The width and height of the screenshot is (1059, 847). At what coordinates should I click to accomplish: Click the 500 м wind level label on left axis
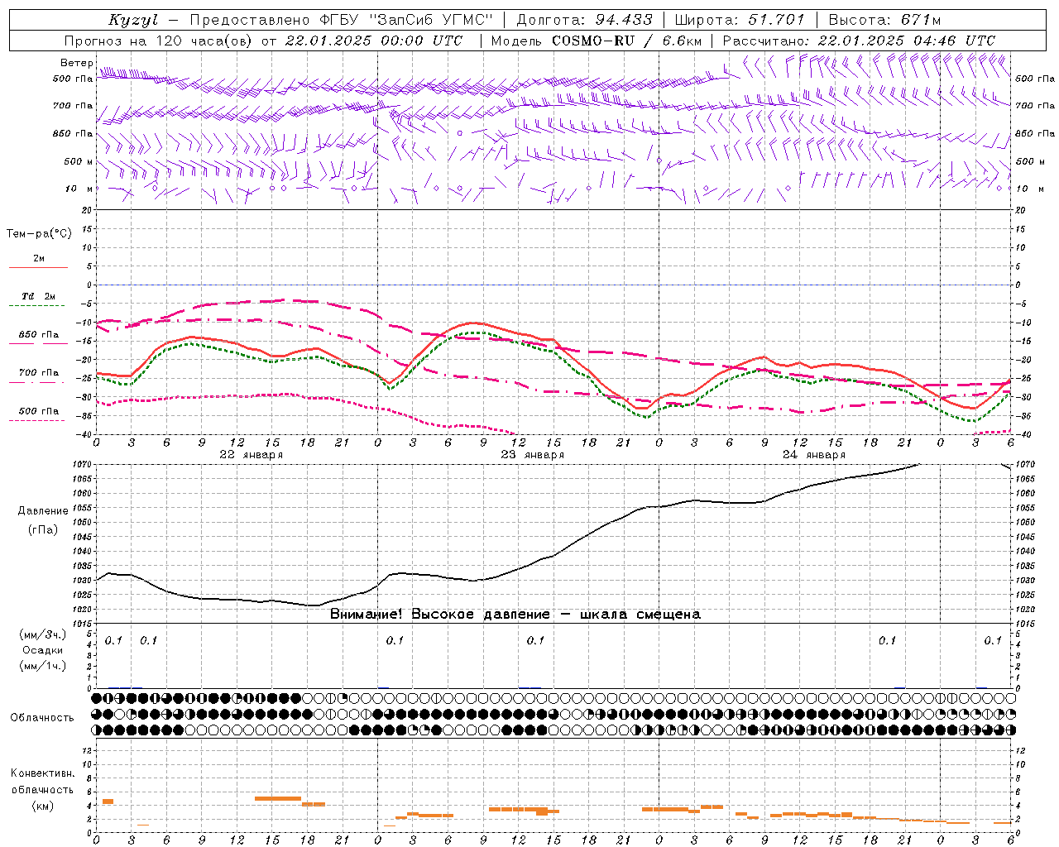point(79,161)
